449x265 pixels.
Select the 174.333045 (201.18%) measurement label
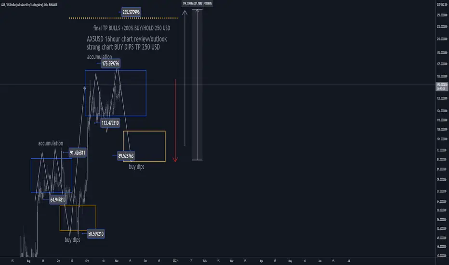198,3
